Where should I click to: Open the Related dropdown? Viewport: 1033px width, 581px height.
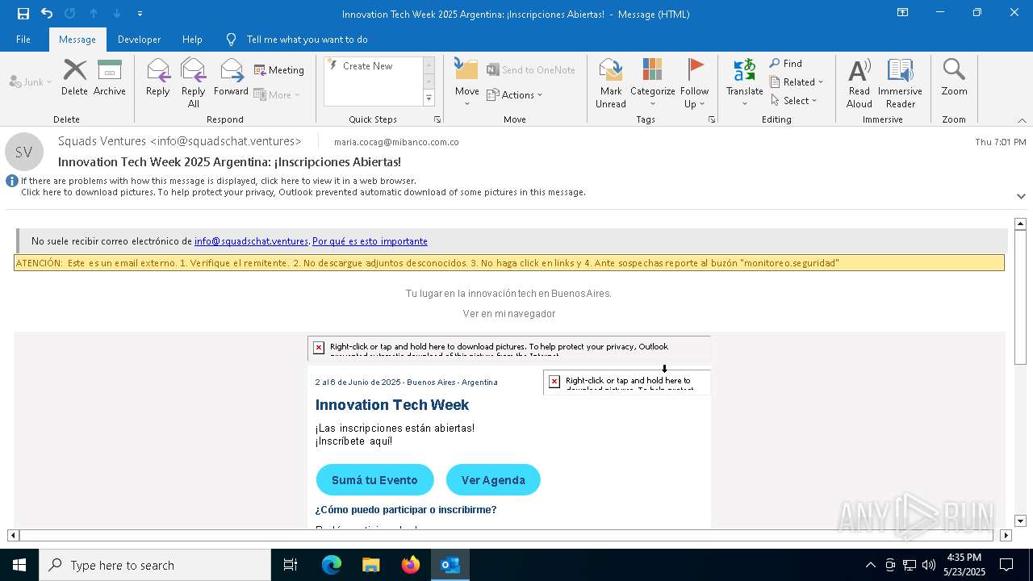(797, 82)
